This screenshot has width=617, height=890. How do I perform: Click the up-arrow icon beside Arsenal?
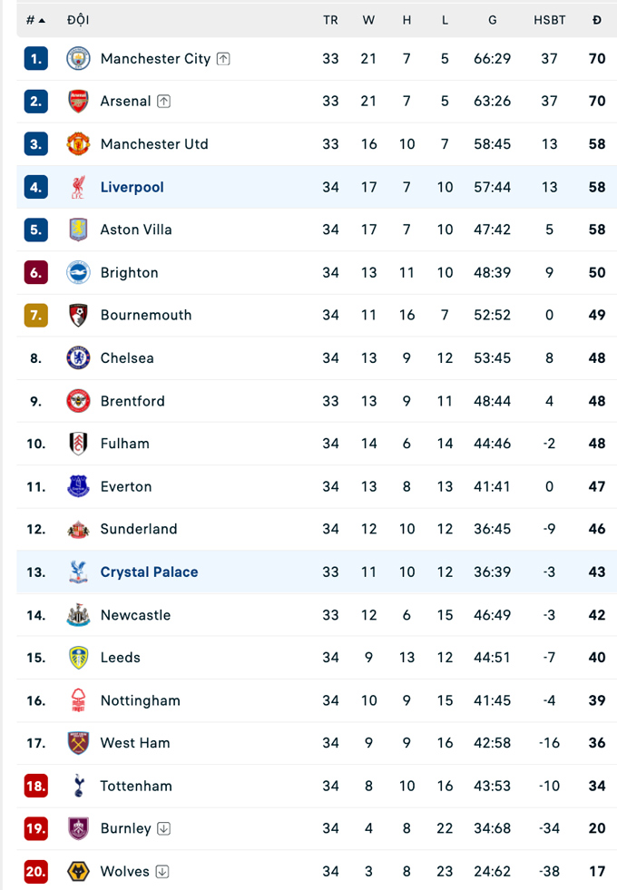[163, 102]
